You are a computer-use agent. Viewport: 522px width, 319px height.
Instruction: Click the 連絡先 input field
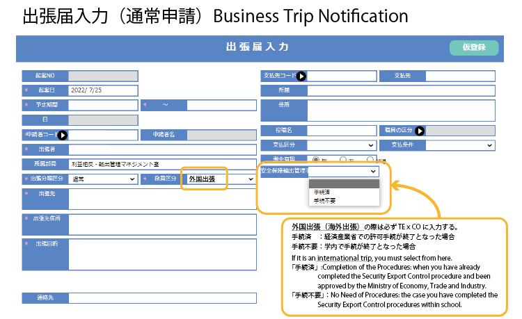162,298
